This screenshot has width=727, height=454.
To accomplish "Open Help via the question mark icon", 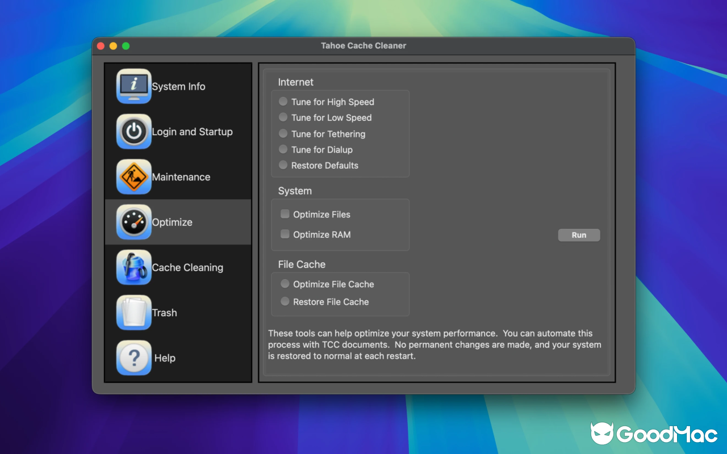I will pos(133,358).
